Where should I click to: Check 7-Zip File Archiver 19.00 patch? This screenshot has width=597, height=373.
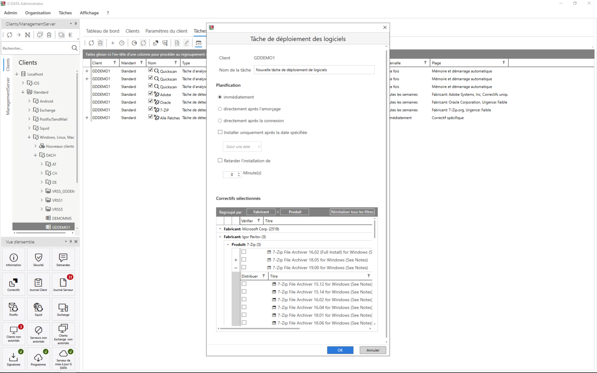pos(244,267)
